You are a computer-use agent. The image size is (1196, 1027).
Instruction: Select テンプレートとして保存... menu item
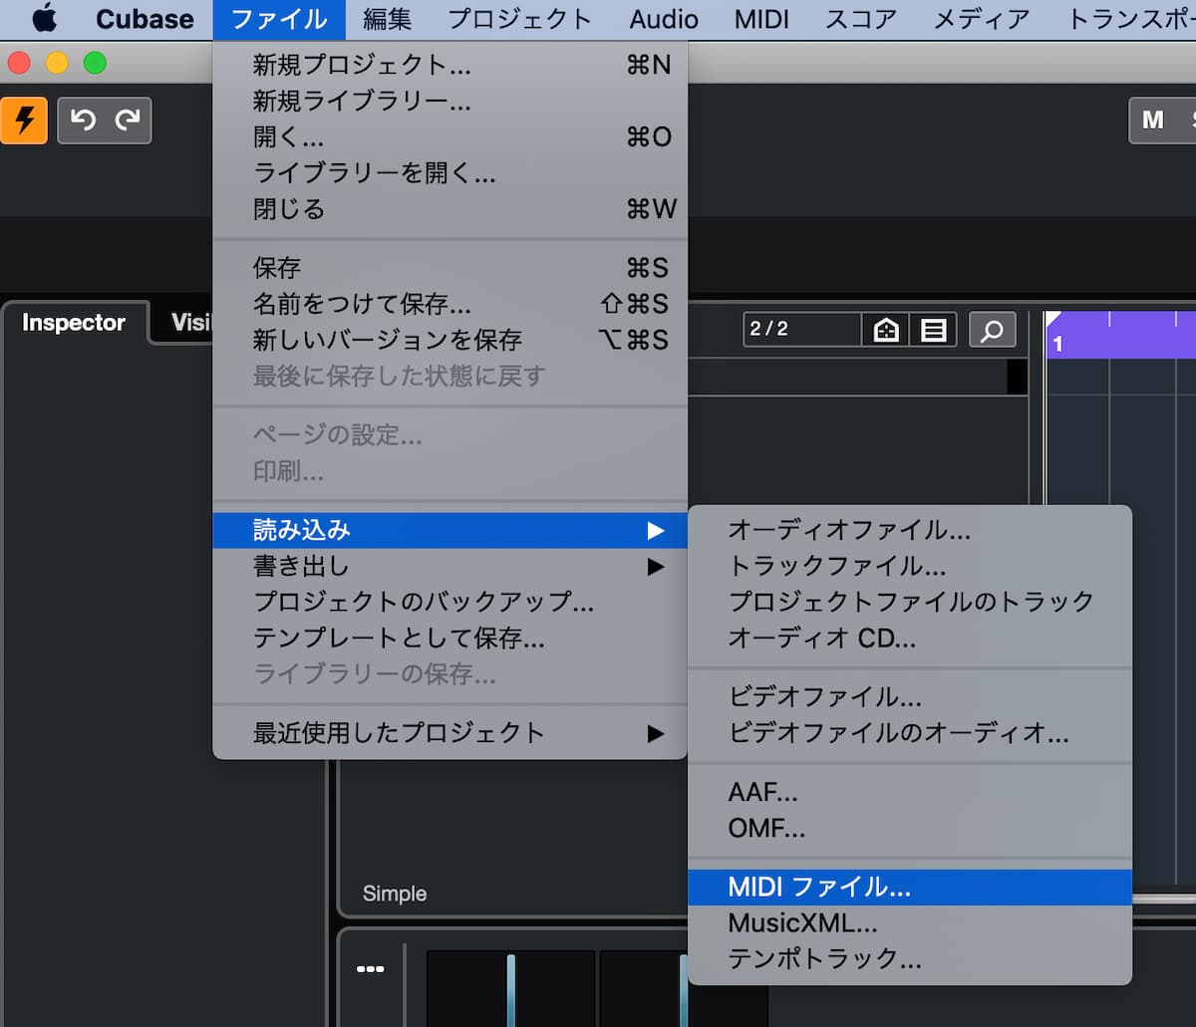pyautogui.click(x=449, y=638)
